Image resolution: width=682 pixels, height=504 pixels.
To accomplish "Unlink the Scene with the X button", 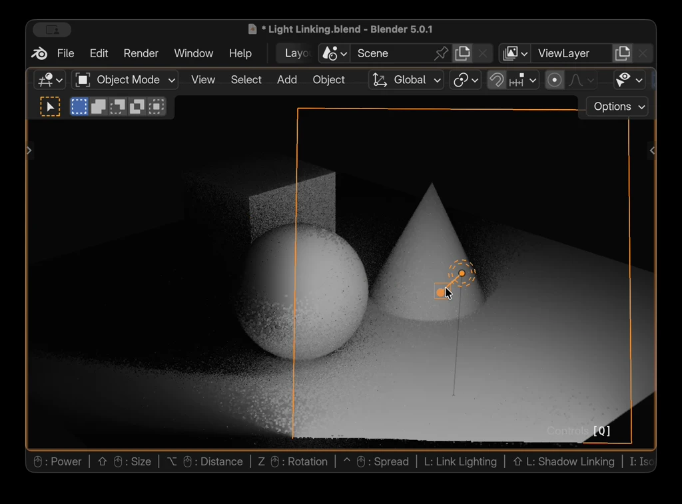I will pos(483,53).
